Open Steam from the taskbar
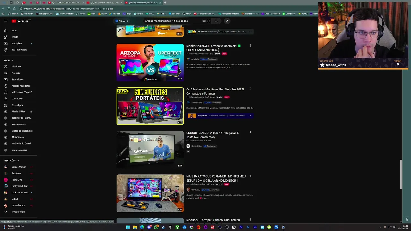This screenshot has width=411, height=231. [163, 227]
